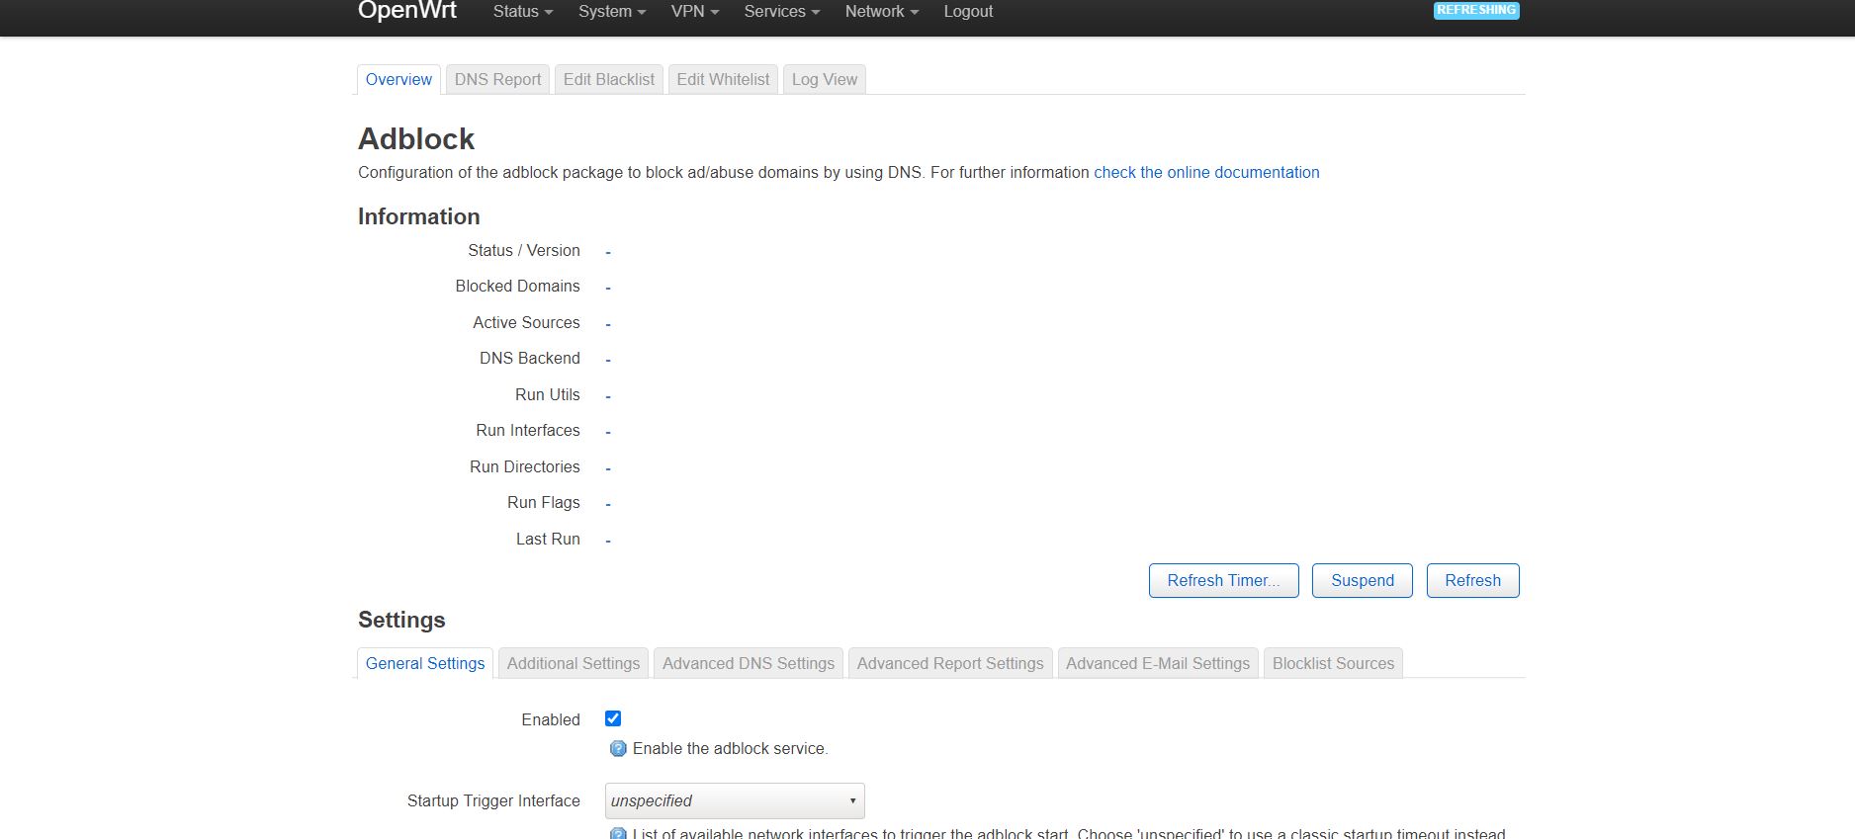Open the Edit Blacklist tab
This screenshot has width=1855, height=839.
click(x=609, y=79)
